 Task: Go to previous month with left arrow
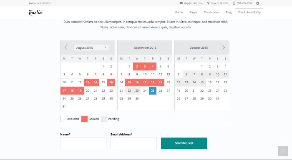[66, 47]
